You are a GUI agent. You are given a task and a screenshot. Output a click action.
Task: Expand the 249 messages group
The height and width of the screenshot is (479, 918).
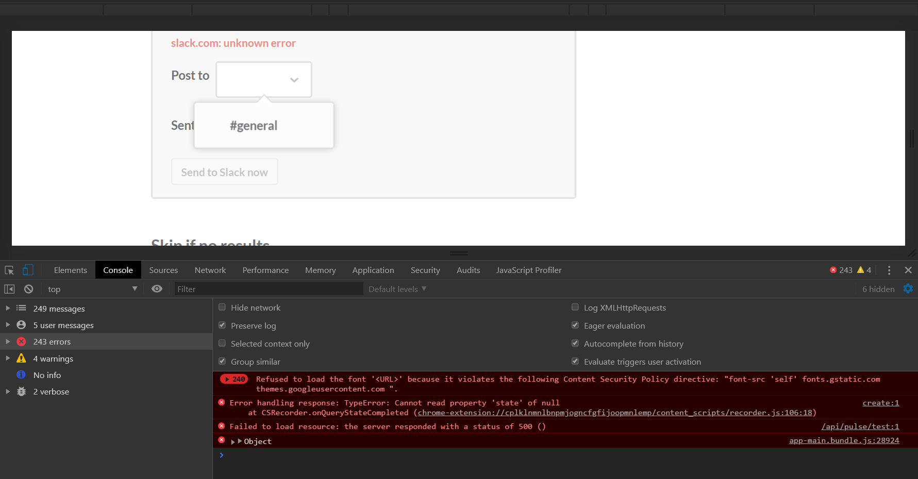click(8, 308)
